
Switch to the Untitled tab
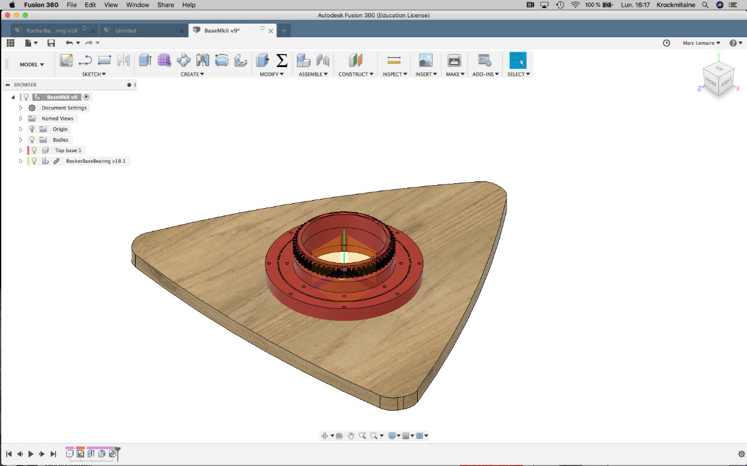pyautogui.click(x=144, y=30)
